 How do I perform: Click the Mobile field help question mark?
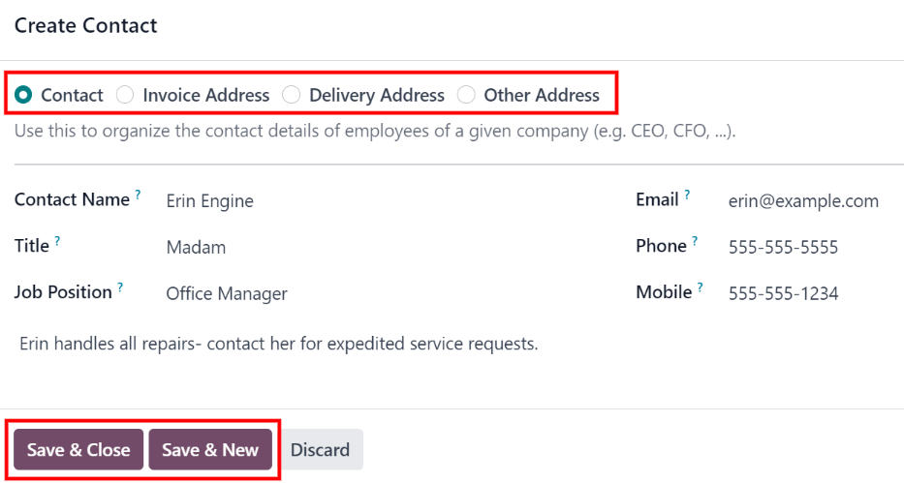(x=701, y=287)
